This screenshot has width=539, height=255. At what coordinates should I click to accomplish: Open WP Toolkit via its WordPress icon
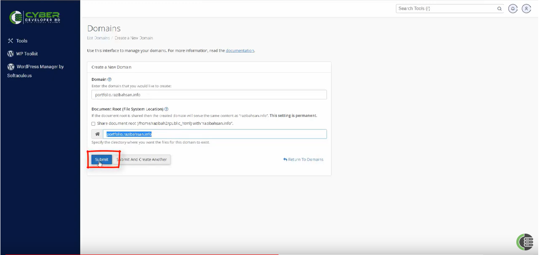(x=10, y=54)
